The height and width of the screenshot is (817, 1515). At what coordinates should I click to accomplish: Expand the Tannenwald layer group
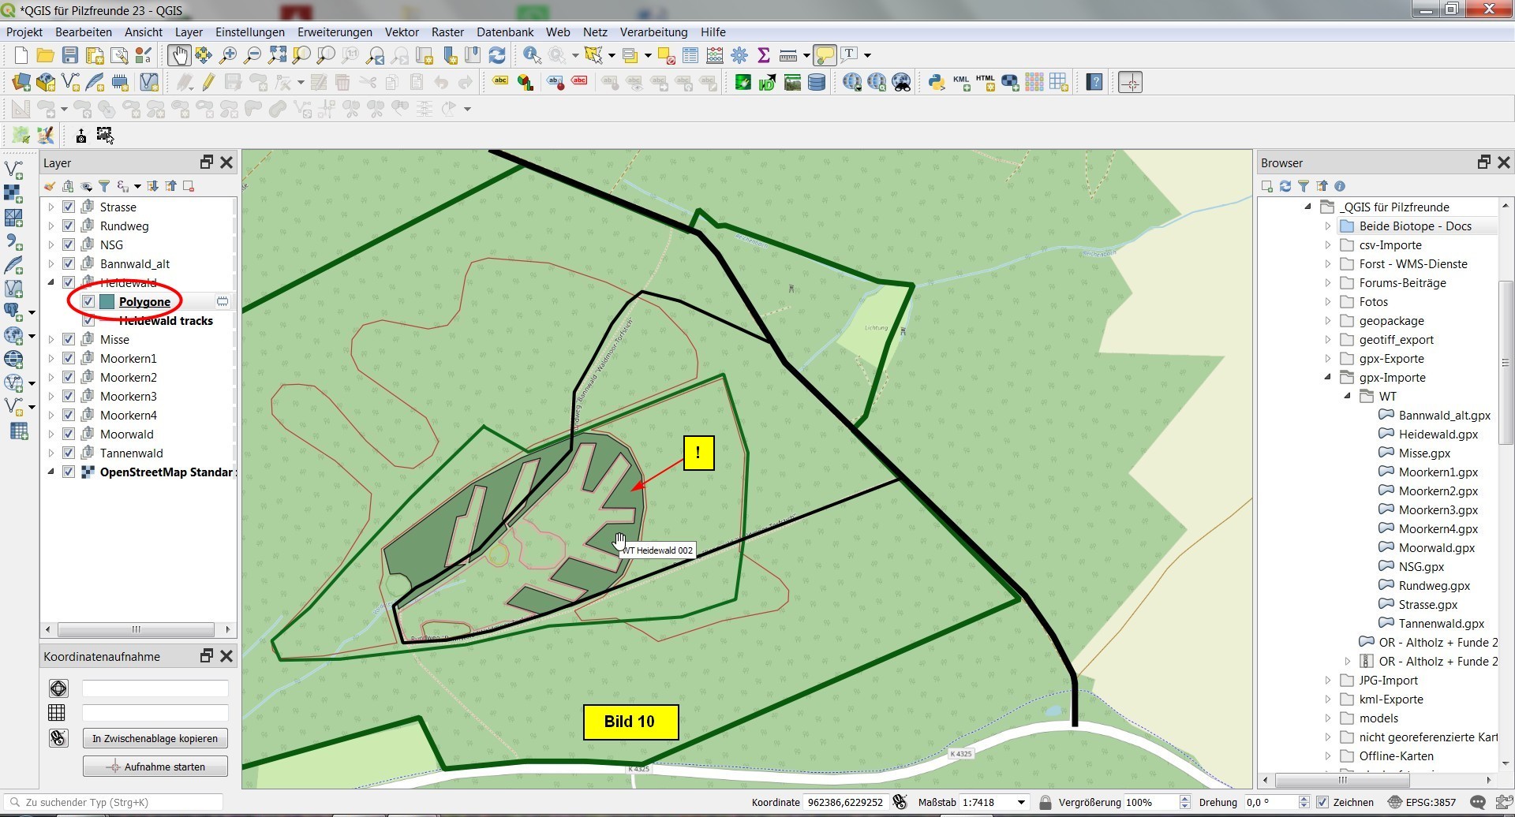[51, 453]
